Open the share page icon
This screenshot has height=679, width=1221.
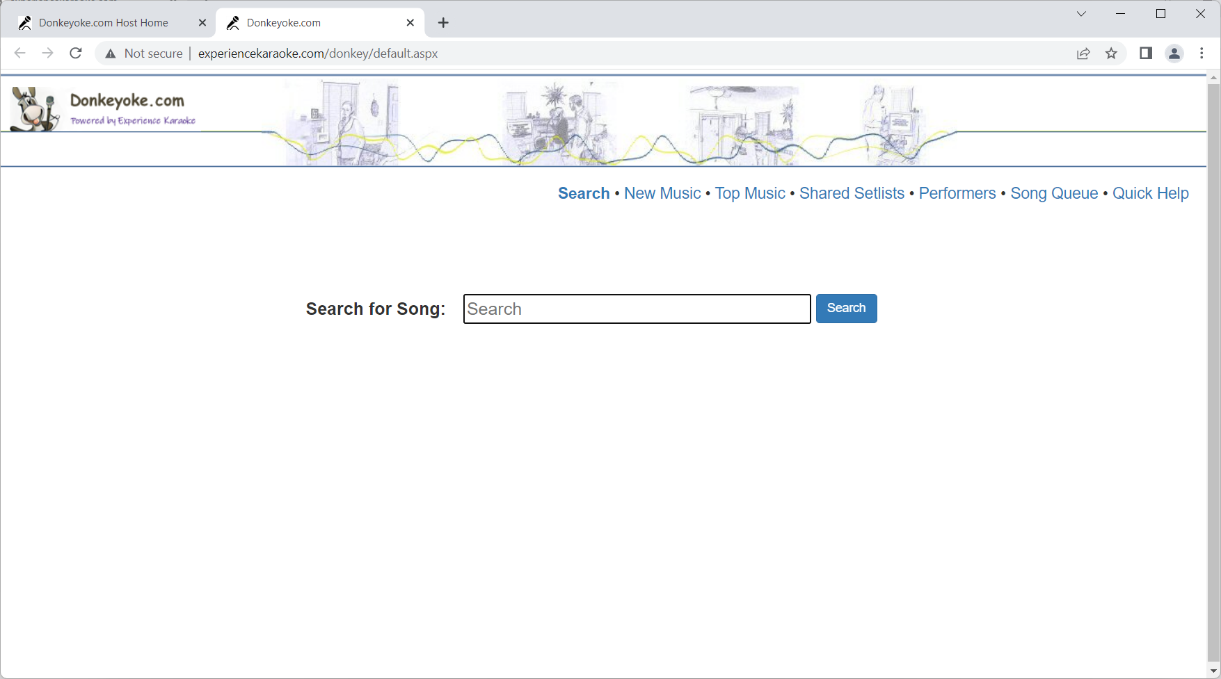tap(1083, 54)
